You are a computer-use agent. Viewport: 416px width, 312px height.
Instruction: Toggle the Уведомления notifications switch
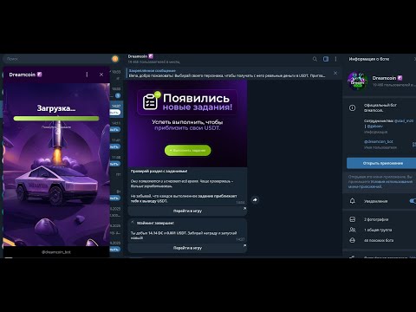point(413,201)
